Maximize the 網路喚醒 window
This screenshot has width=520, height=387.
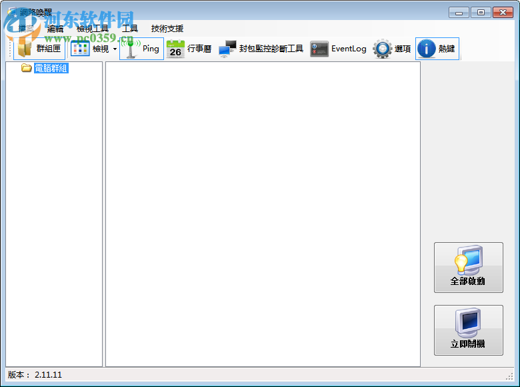[x=481, y=13]
